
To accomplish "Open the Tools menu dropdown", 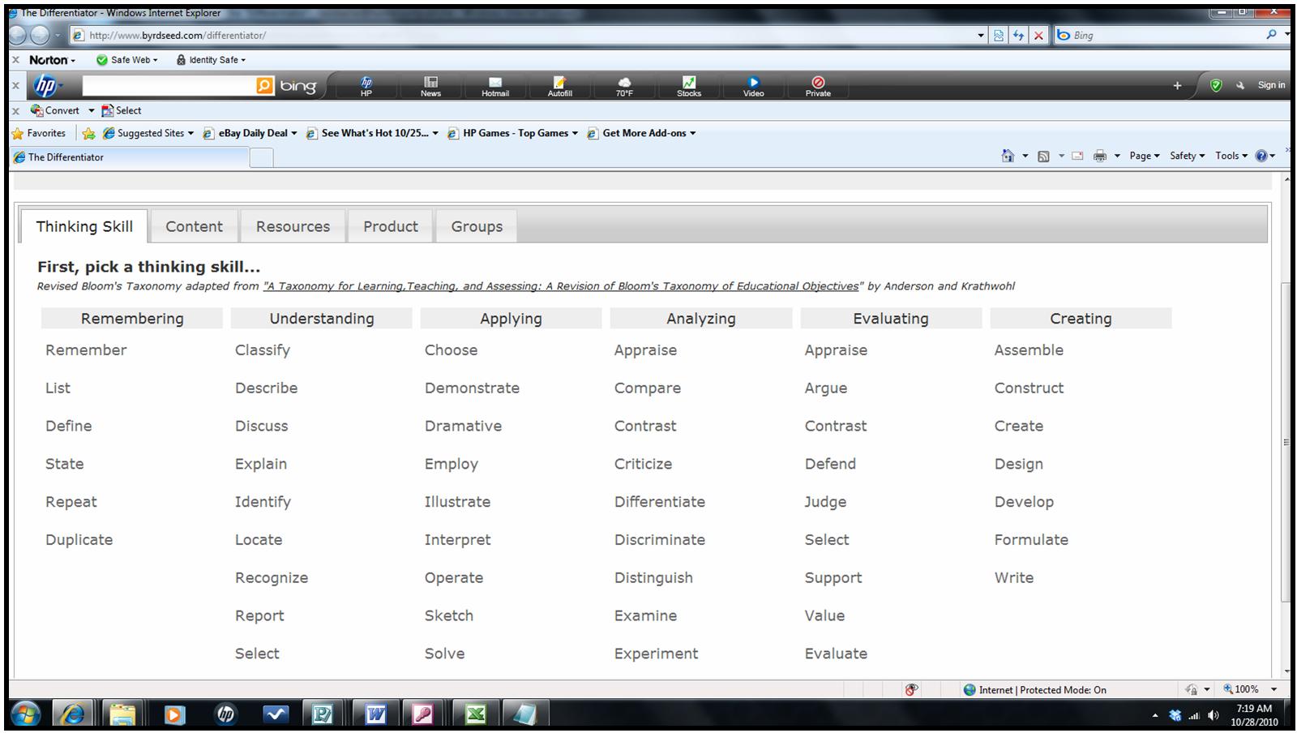I will pyautogui.click(x=1231, y=156).
